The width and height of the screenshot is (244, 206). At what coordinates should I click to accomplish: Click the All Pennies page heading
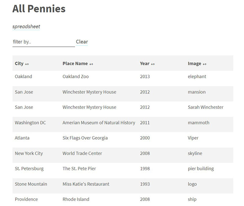point(38,9)
